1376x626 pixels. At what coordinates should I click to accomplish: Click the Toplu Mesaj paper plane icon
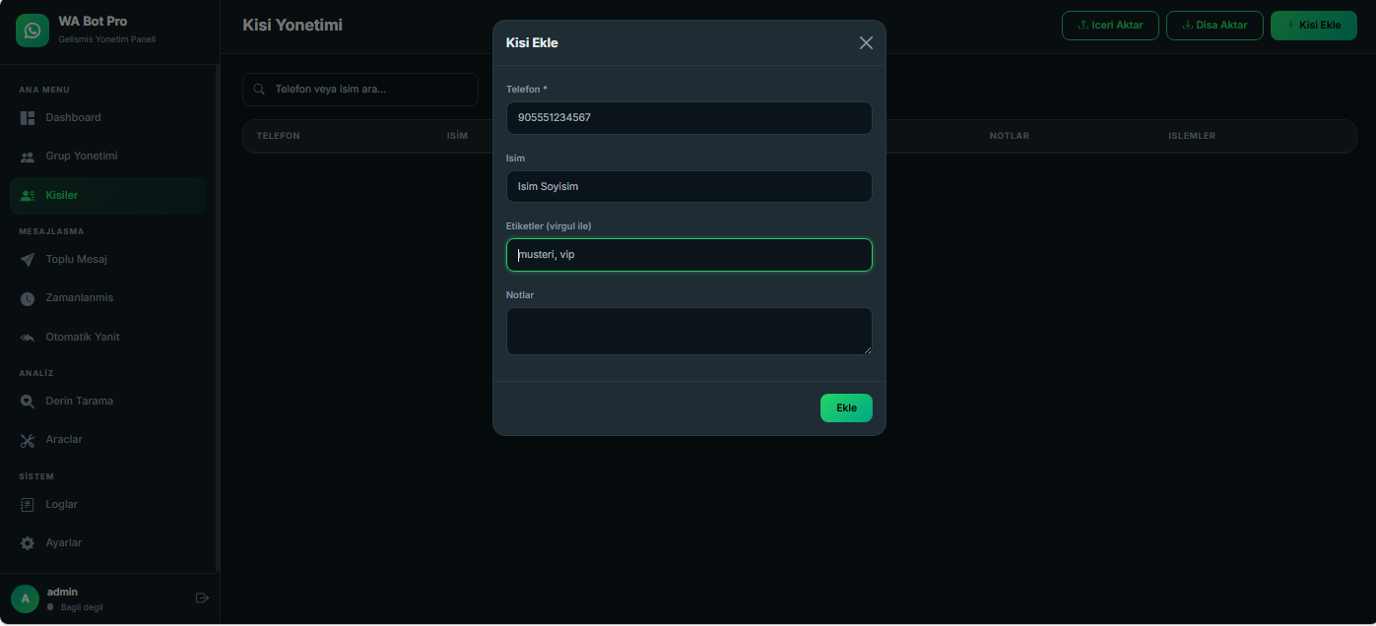pos(28,260)
